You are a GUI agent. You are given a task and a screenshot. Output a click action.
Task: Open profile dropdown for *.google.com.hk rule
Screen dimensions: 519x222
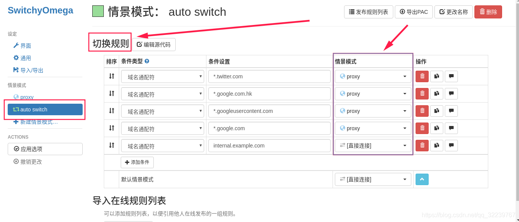373,94
